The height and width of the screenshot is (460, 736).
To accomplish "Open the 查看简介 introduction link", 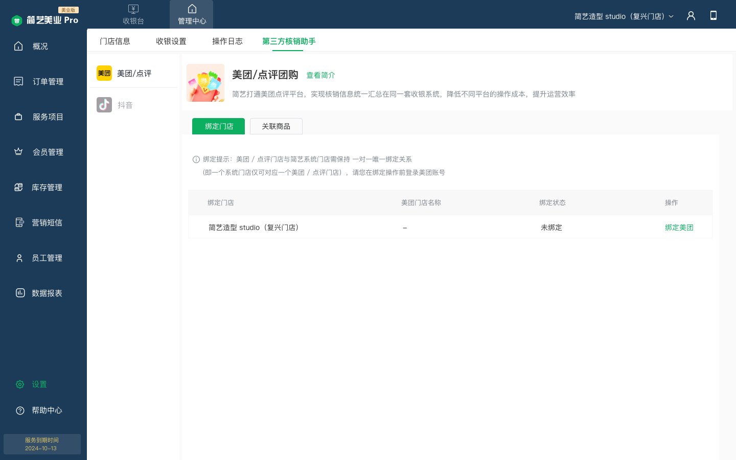I will tap(321, 75).
